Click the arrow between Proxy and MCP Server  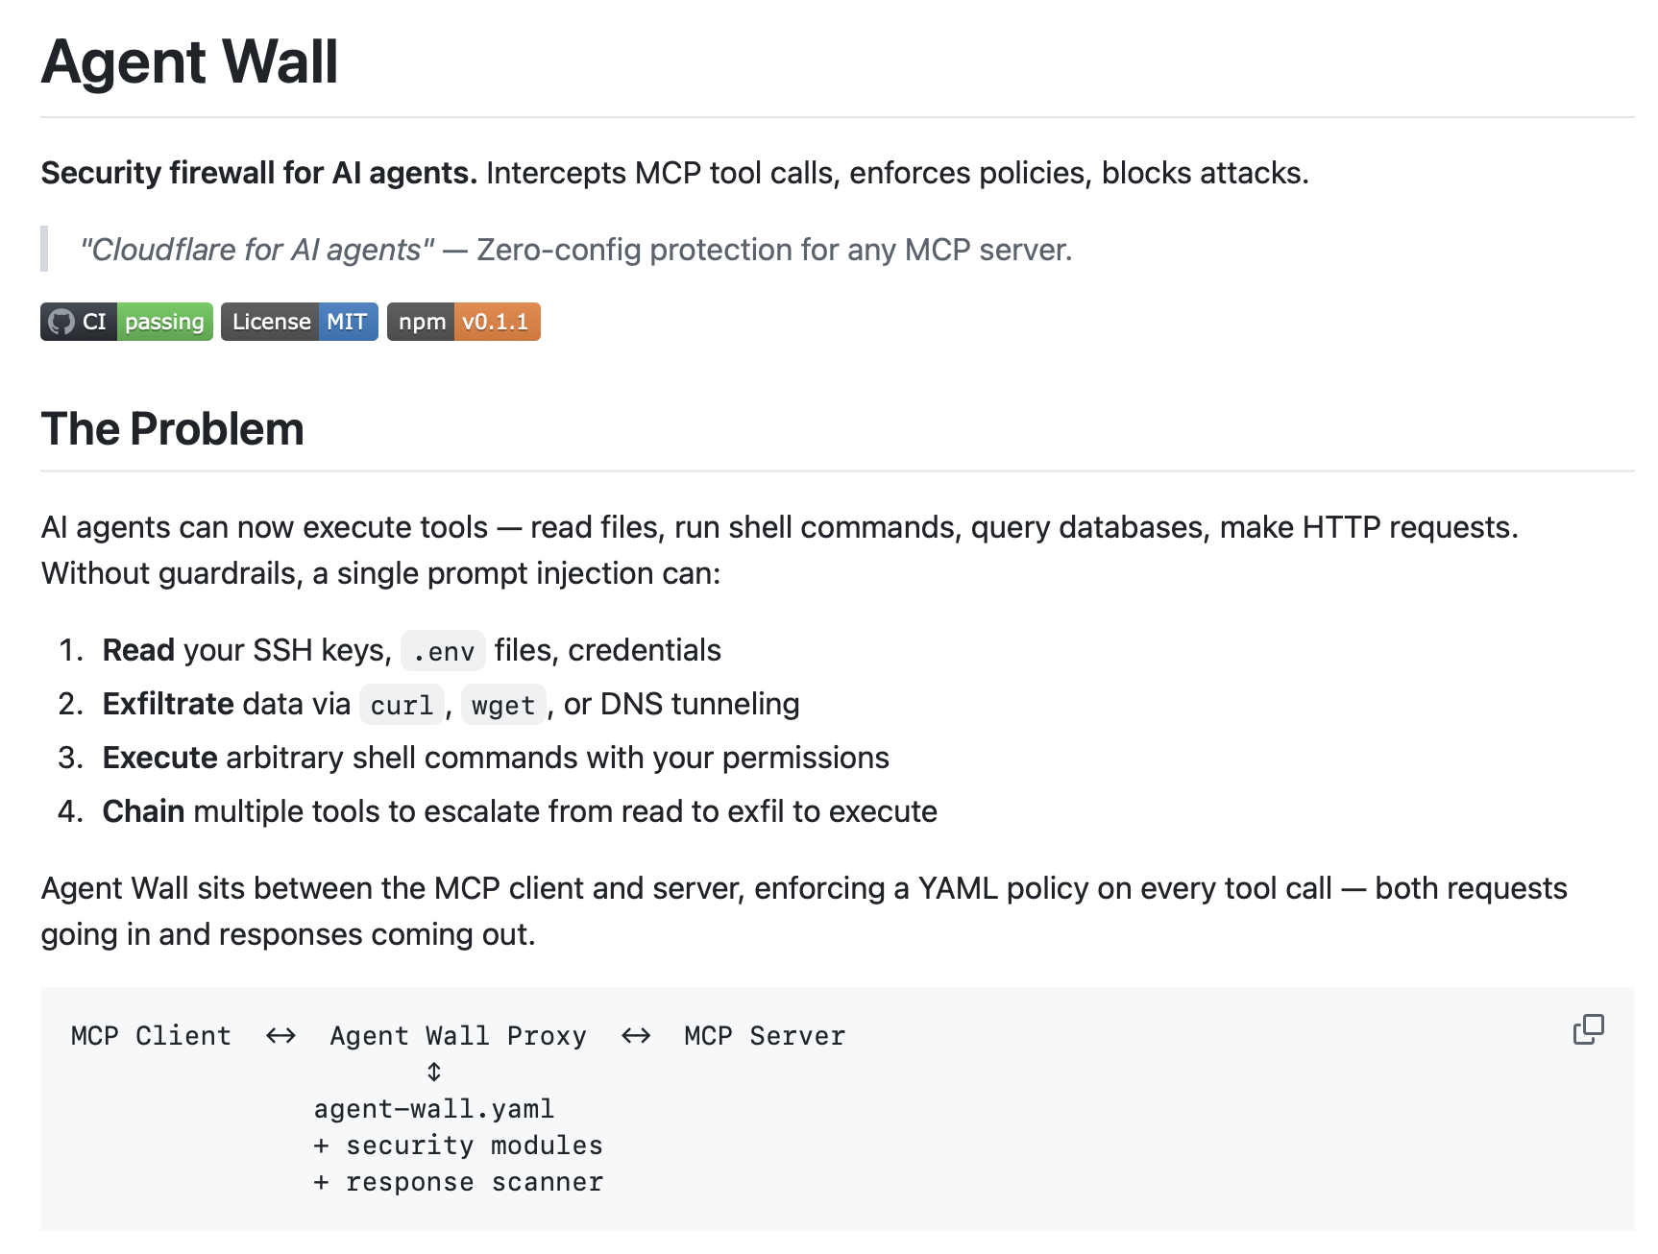click(x=635, y=1036)
